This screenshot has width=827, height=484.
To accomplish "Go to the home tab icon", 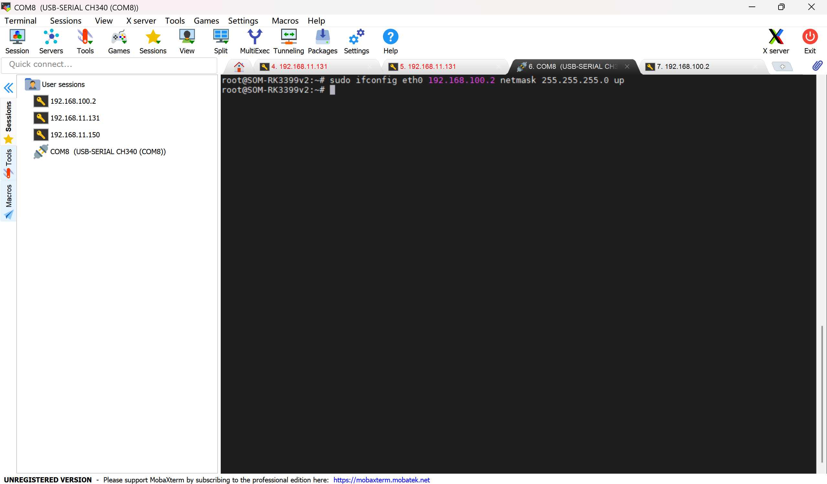I will tap(239, 67).
